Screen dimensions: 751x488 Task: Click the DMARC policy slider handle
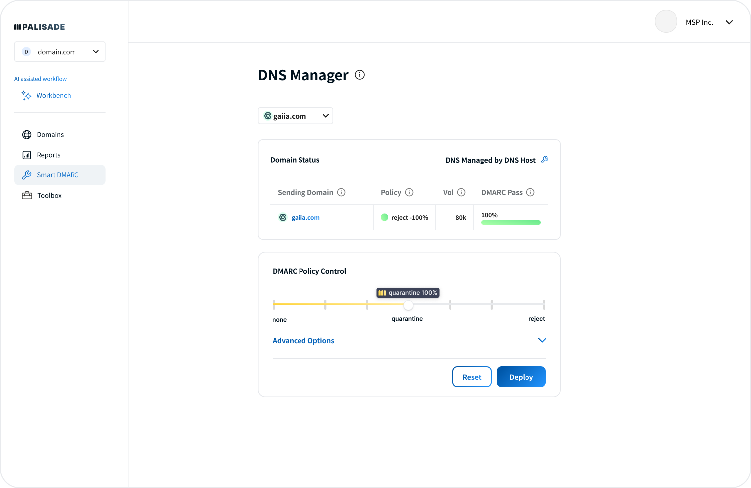pyautogui.click(x=408, y=304)
